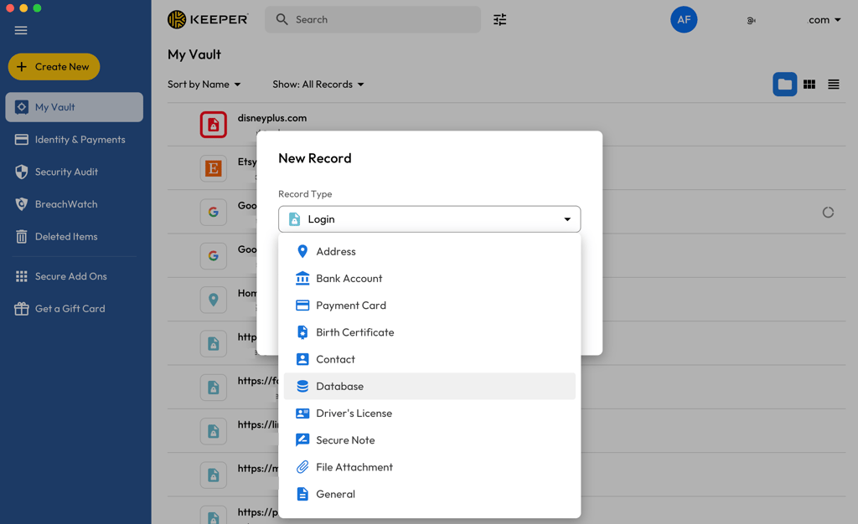This screenshot has width=858, height=524.
Task: Switch to folder view
Action: (784, 85)
